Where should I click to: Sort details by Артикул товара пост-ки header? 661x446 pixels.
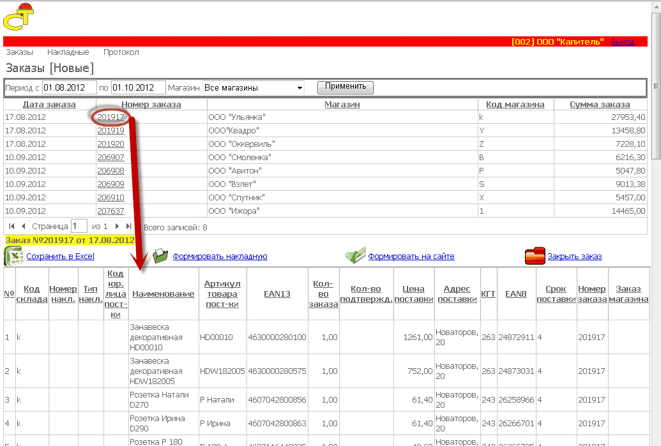pyautogui.click(x=222, y=294)
